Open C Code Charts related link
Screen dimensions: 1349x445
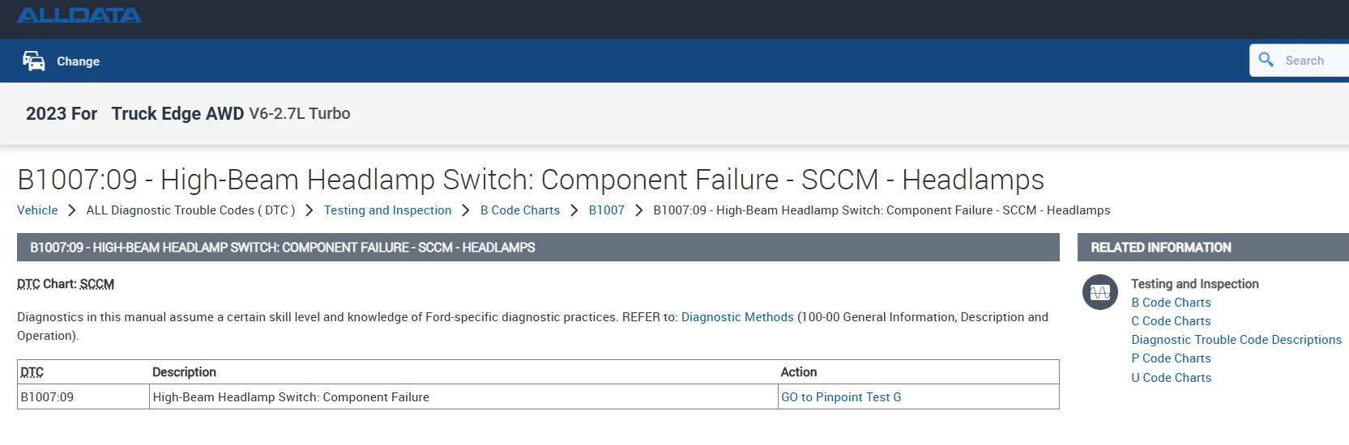1171,321
